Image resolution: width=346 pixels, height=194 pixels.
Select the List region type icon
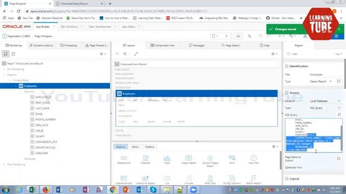[x=167, y=178]
